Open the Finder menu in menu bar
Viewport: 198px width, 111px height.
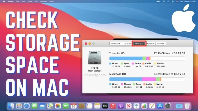(x=11, y=1)
